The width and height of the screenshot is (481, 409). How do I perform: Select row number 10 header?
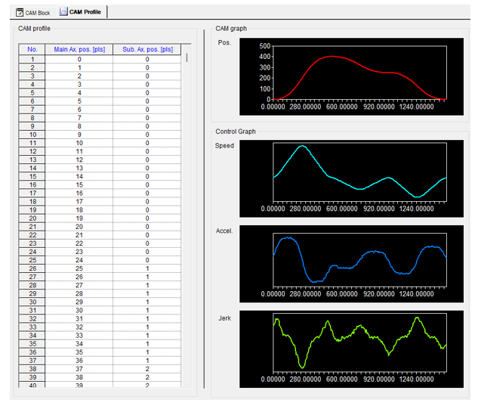click(x=32, y=135)
